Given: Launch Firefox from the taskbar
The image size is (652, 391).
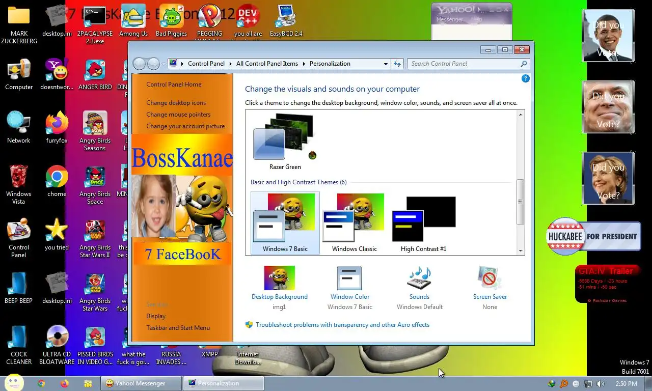Looking at the screenshot, I should tap(65, 383).
